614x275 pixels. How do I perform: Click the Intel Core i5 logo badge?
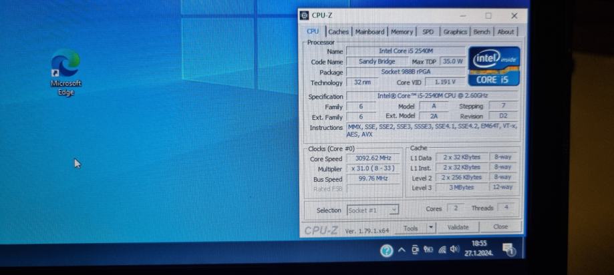point(494,66)
